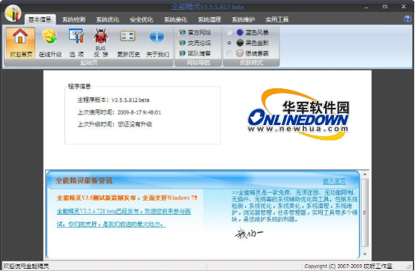This screenshot has width=415, height=271.
Task: Show 更新历史 update history
Action: pos(128,43)
